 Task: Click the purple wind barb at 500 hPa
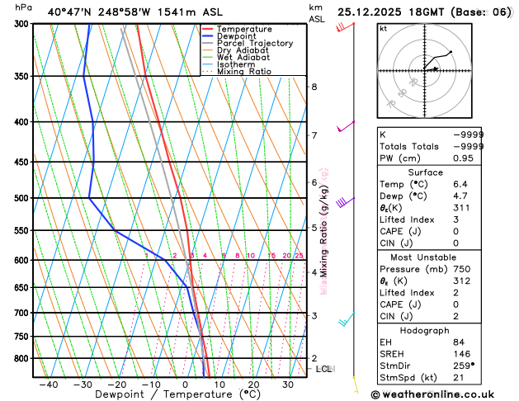tap(345, 201)
